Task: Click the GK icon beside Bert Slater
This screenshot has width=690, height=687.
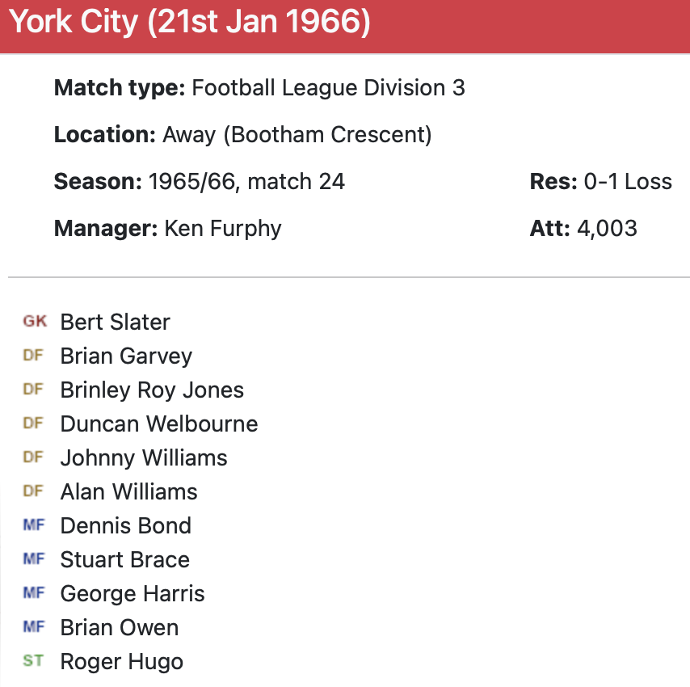Action: [x=34, y=322]
